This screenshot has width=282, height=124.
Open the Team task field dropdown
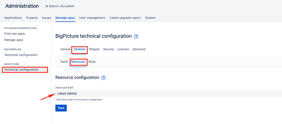169,94
